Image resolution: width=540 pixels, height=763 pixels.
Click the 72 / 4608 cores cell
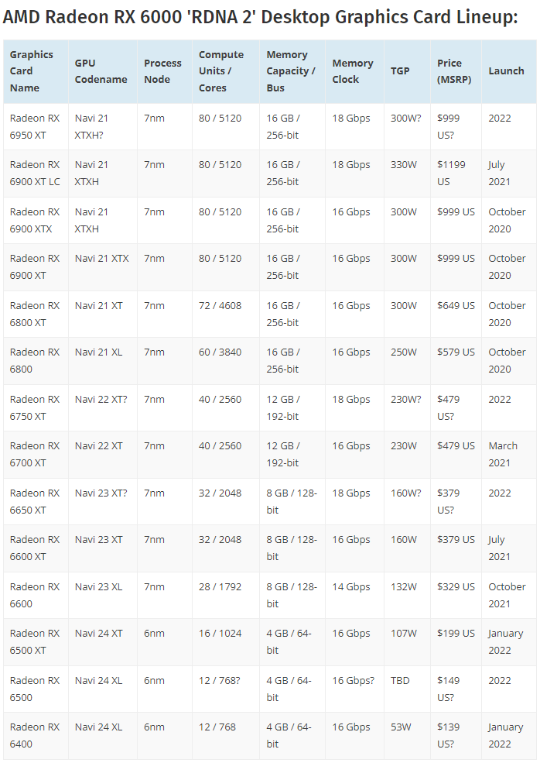coord(220,306)
